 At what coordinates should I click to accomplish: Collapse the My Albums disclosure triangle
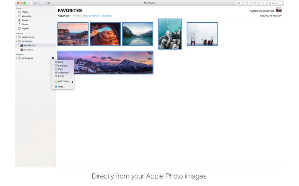[16, 41]
